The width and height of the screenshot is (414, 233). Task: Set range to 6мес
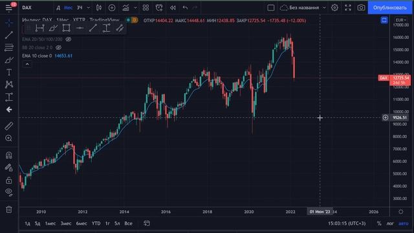click(x=82, y=223)
